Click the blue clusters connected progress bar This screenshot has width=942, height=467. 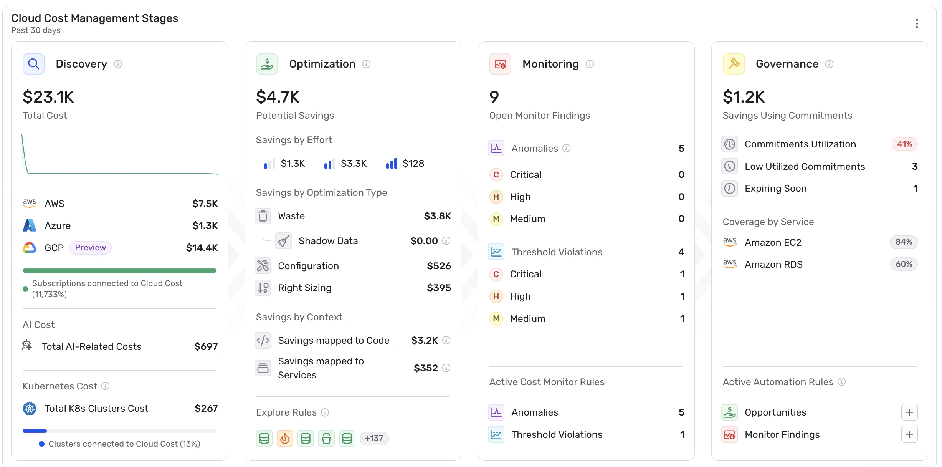pos(119,431)
